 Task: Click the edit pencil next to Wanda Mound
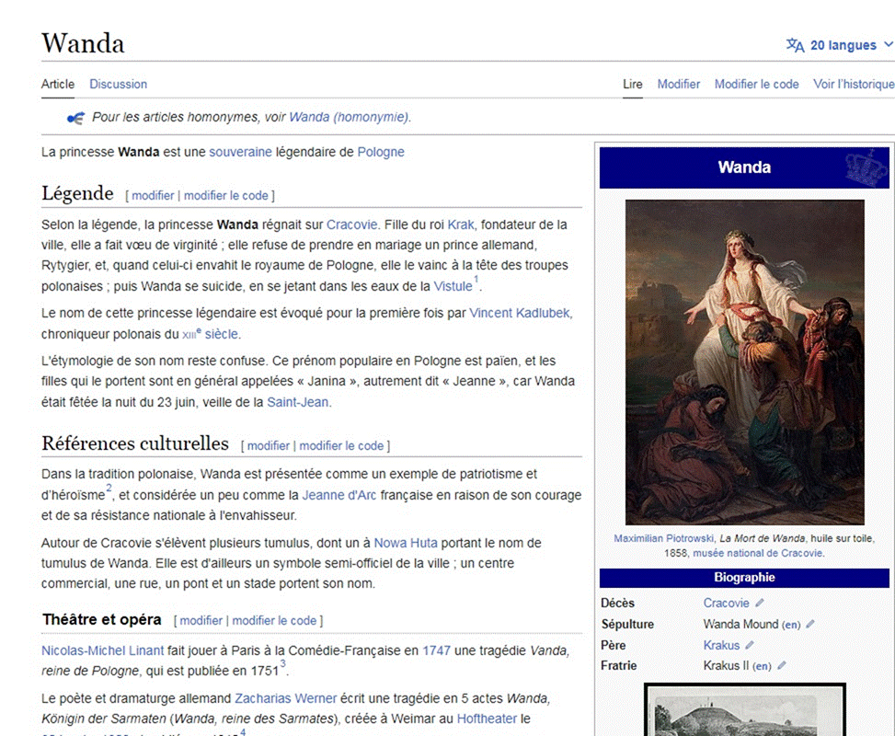[x=810, y=624]
